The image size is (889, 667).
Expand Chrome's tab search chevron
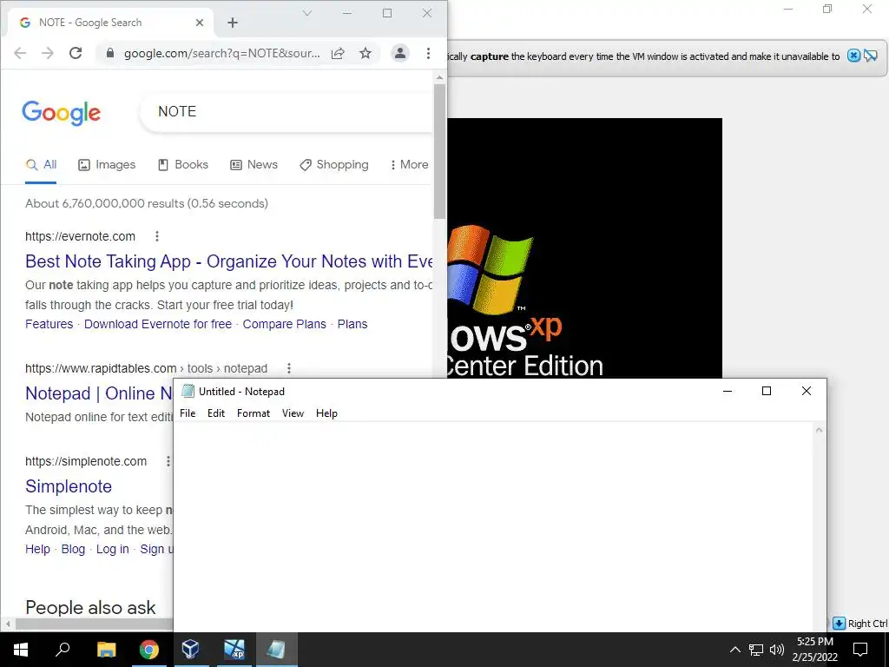point(306,13)
